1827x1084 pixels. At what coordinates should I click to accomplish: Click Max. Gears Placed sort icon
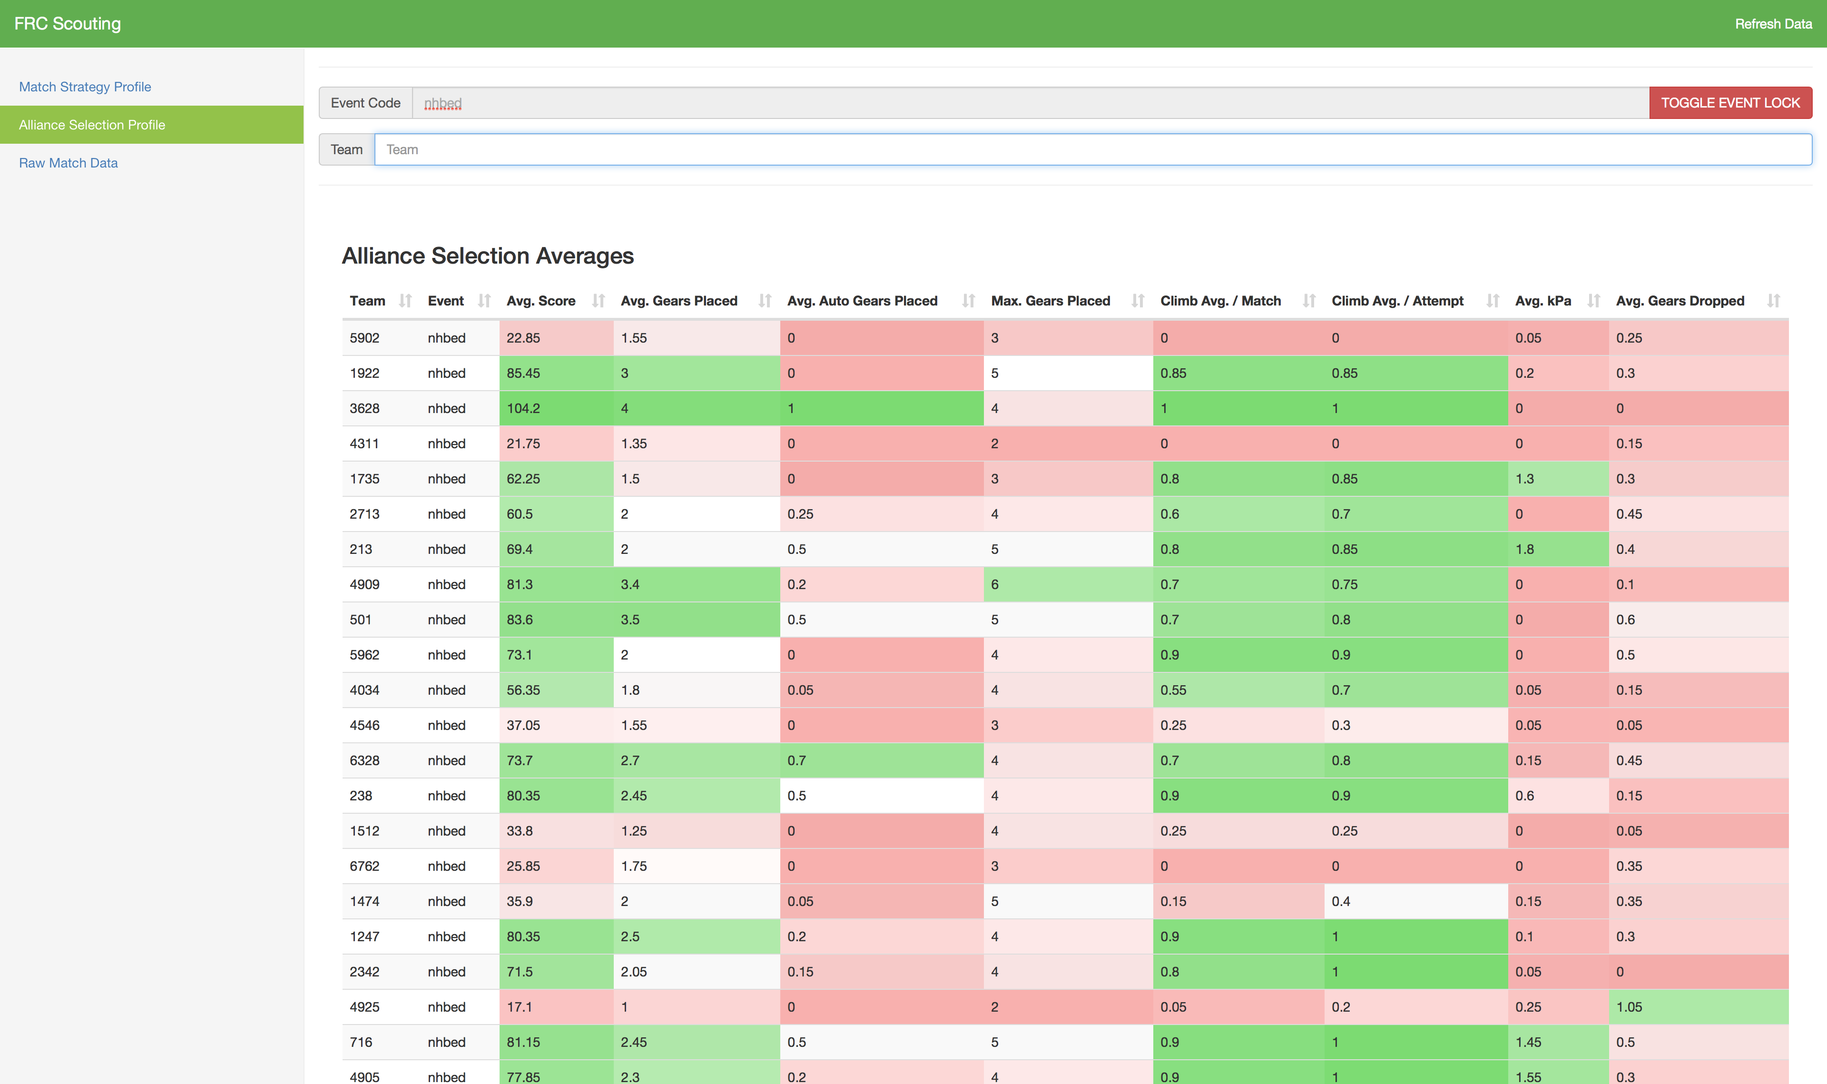(x=1138, y=300)
